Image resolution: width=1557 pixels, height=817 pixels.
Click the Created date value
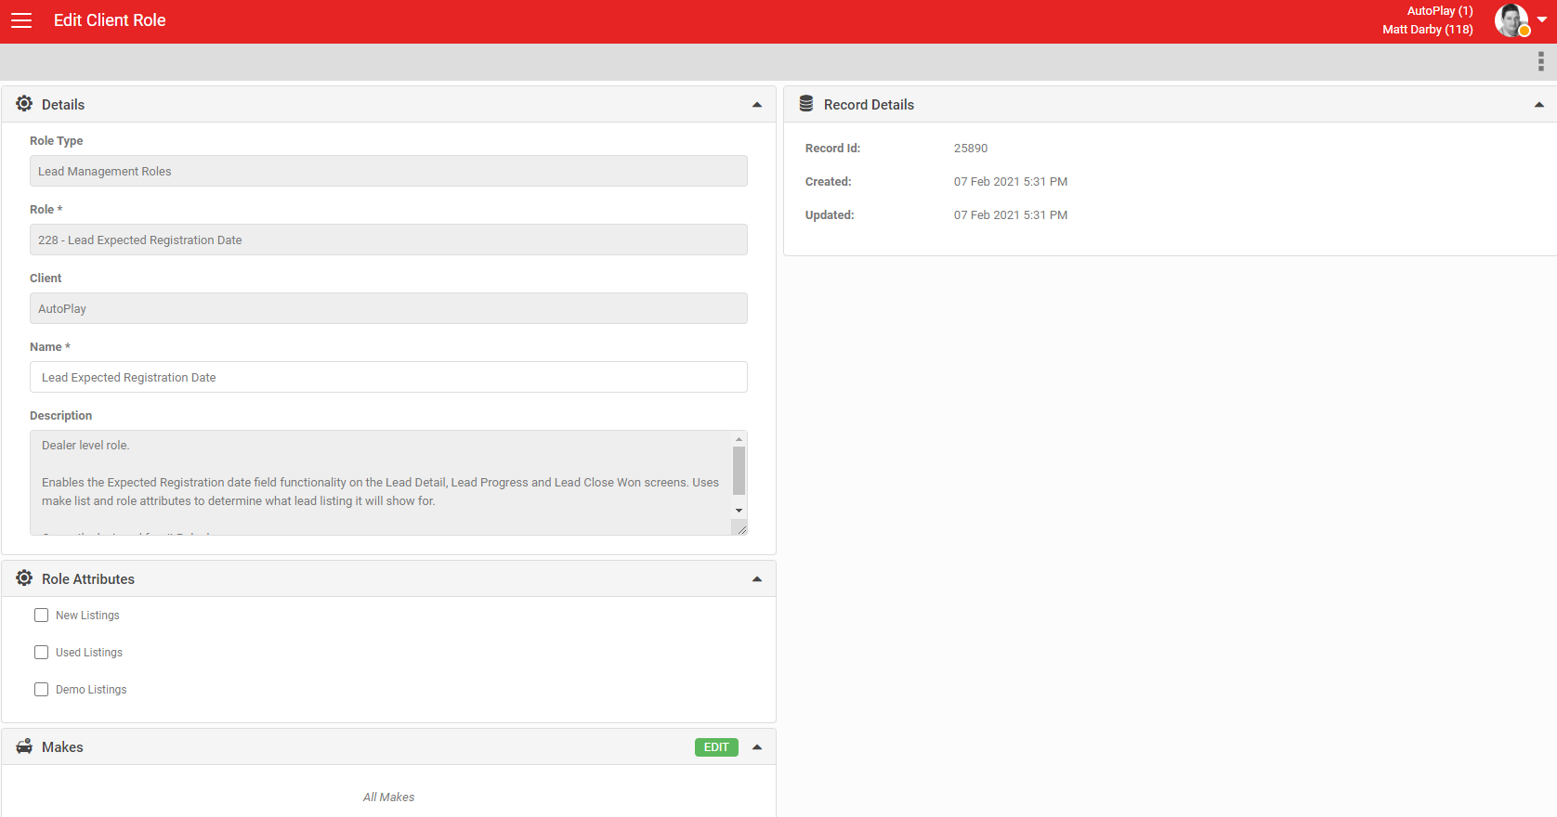tap(1011, 182)
